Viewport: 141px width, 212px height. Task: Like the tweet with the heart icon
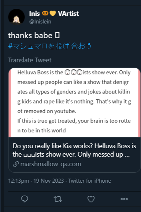91,199
